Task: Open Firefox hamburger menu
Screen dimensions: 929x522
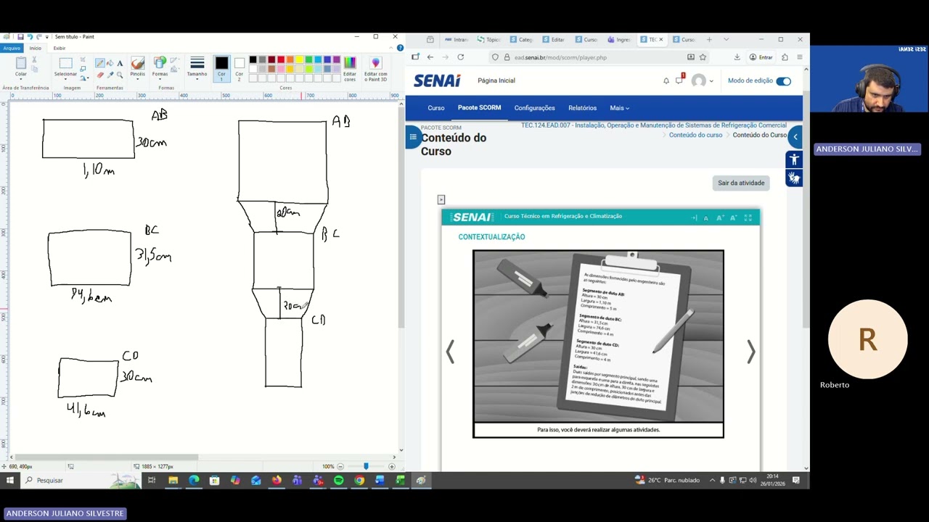Action: [799, 57]
